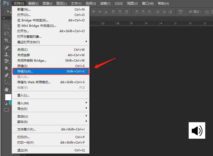The height and width of the screenshot is (156, 213).
Task: Click the foreground color white swatch
Action: 8,97
